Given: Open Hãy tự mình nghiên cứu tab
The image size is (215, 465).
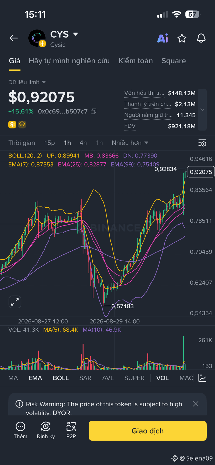Looking at the screenshot, I should (69, 61).
